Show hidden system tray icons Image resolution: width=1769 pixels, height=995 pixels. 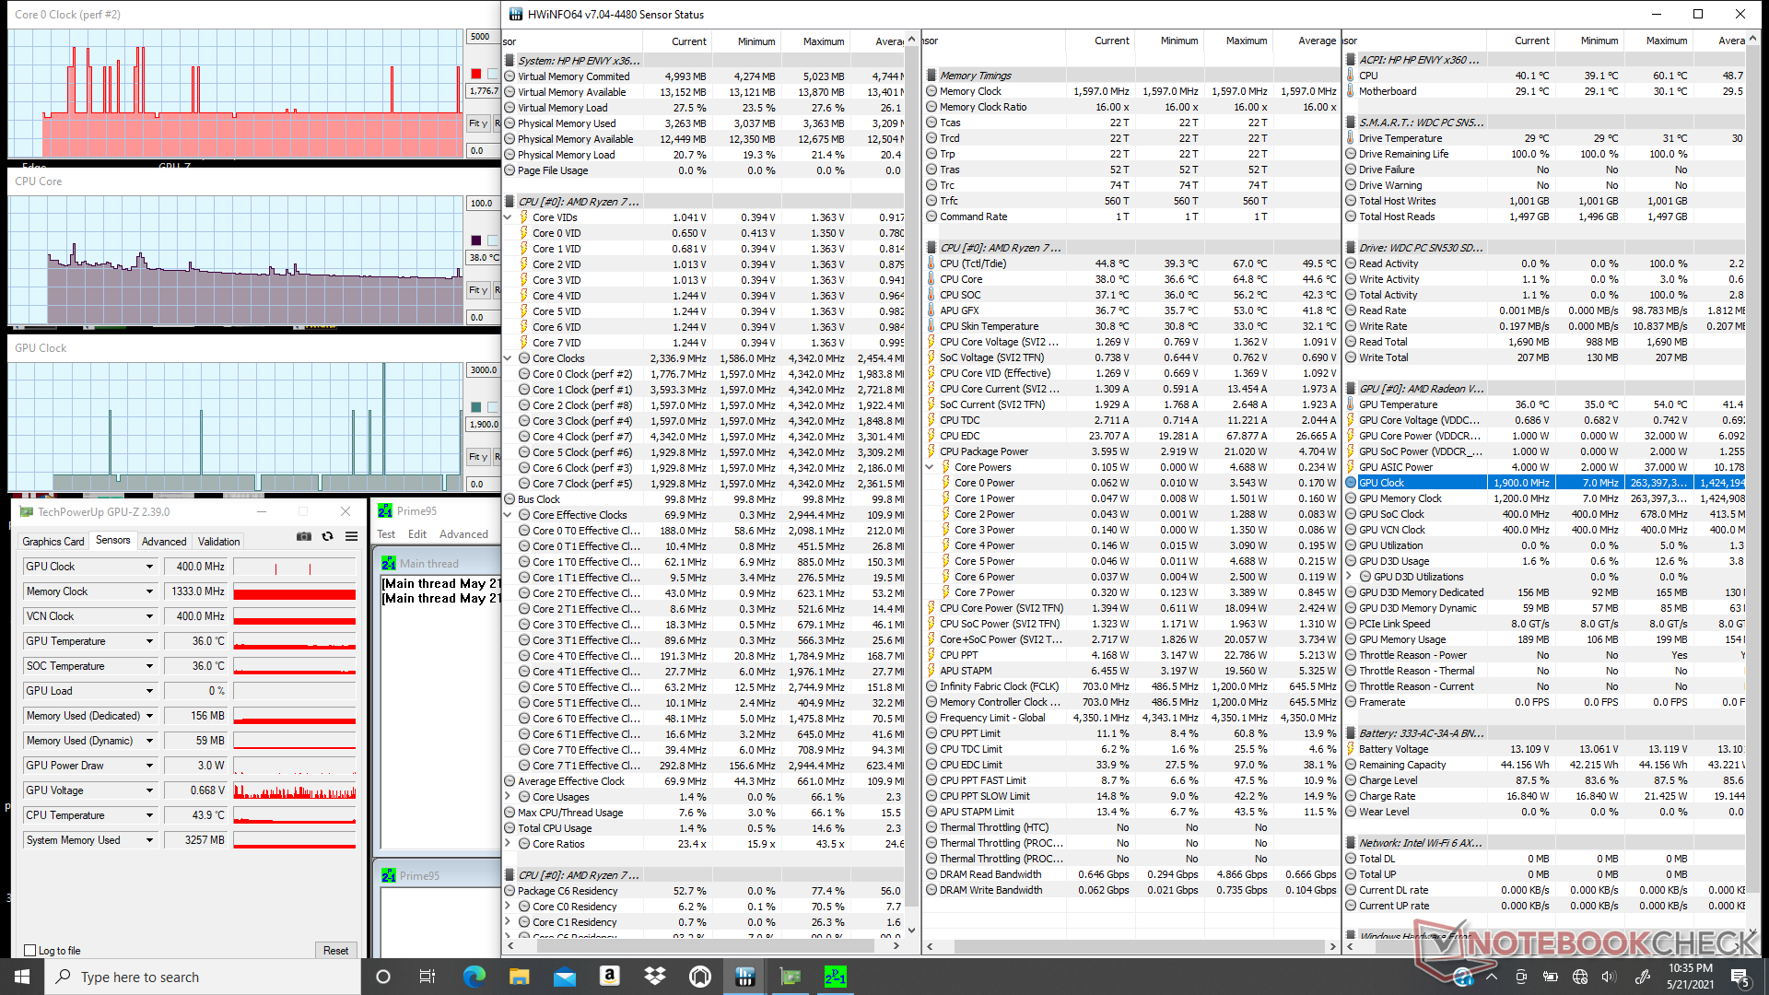(1492, 977)
